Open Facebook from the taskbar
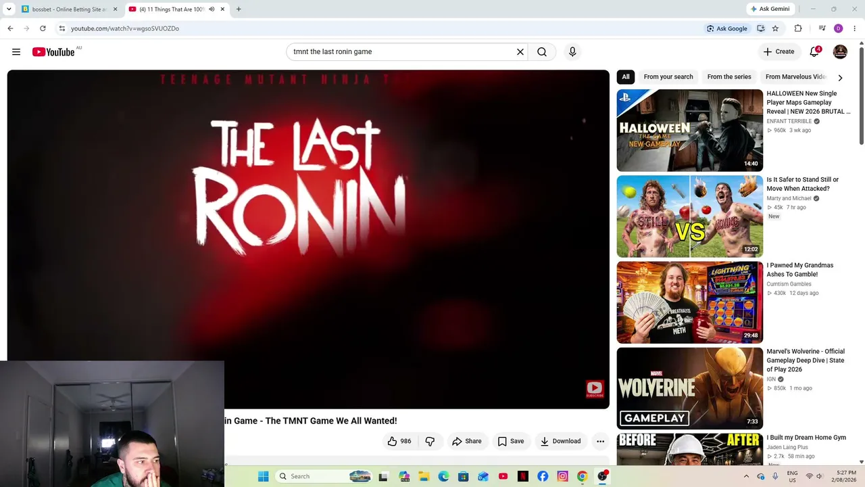The width and height of the screenshot is (865, 487). 543,476
